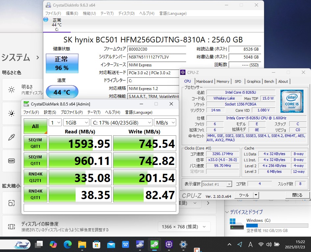Switch to CrystalDiskInfo on the taskbar
Screen dimensions: 311x252
point(140,244)
